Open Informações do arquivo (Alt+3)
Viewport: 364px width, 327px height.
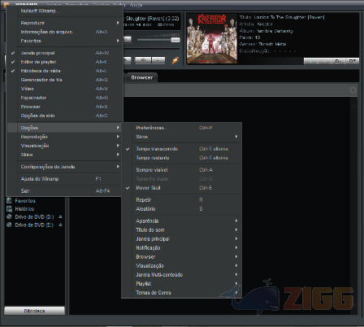tap(64, 32)
